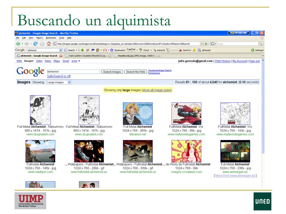The image size is (286, 214).
Task: Click the Maps link in Google navigation
Action: [x=57, y=61]
